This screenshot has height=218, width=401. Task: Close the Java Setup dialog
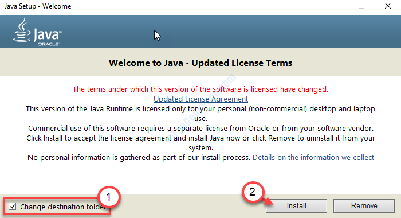(x=388, y=6)
